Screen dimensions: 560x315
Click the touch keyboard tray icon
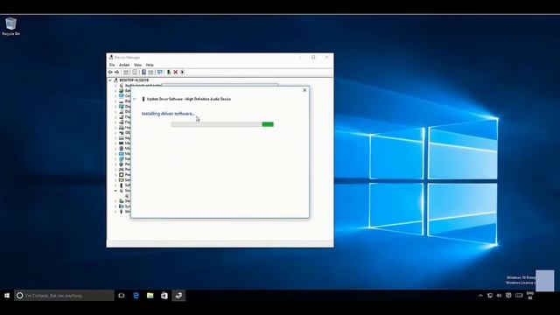point(519,296)
